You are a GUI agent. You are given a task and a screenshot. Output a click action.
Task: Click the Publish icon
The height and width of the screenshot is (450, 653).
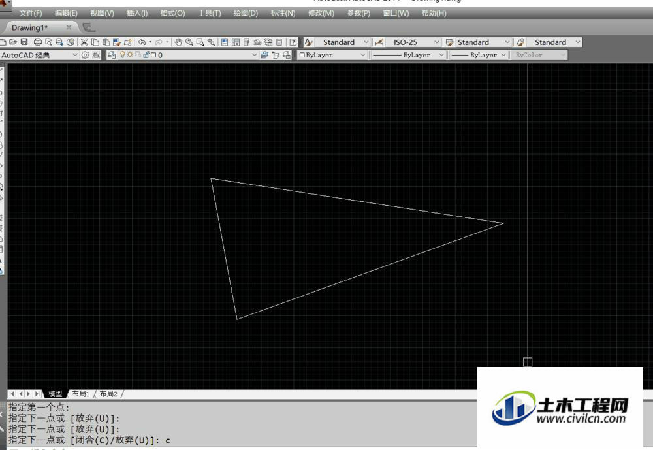pyautogui.click(x=59, y=42)
